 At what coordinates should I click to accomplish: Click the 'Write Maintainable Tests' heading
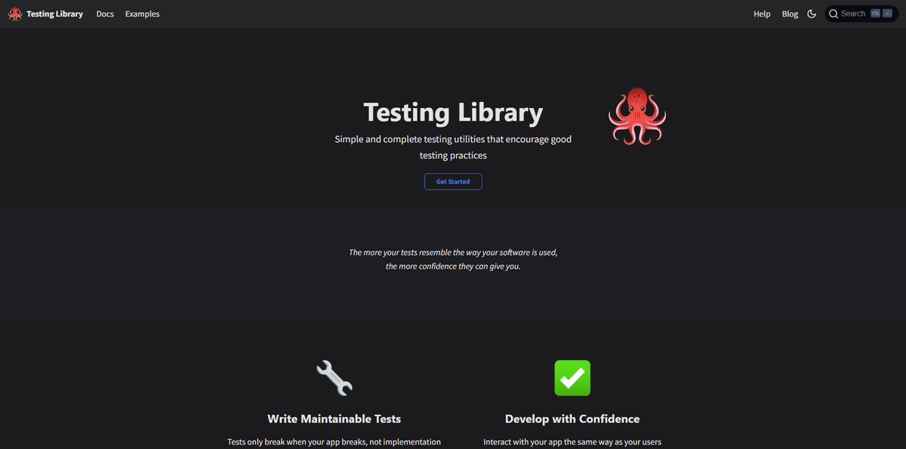point(334,419)
